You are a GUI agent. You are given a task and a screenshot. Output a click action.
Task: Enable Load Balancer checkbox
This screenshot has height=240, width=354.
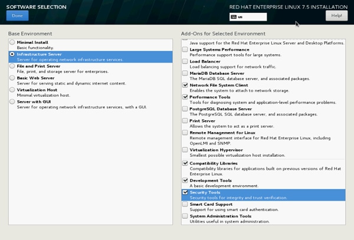(x=185, y=61)
